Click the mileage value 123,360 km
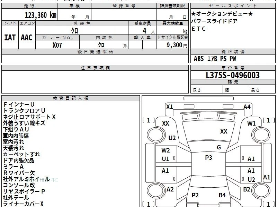 click(x=41, y=15)
